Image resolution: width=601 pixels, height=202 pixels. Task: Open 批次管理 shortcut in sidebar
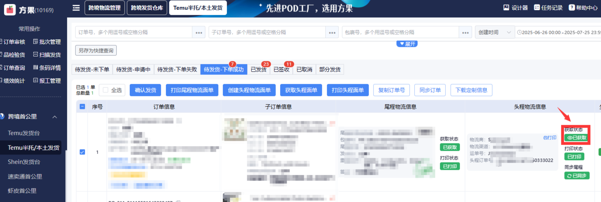point(47,42)
